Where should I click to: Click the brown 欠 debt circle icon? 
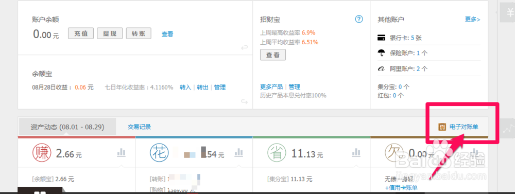(x=393, y=153)
